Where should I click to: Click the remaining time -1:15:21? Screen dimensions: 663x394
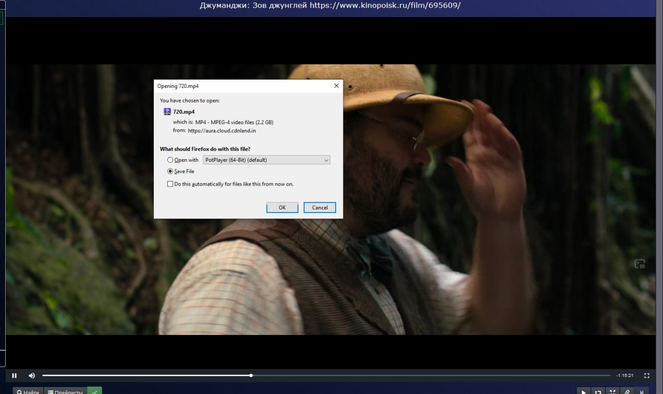[x=625, y=375]
